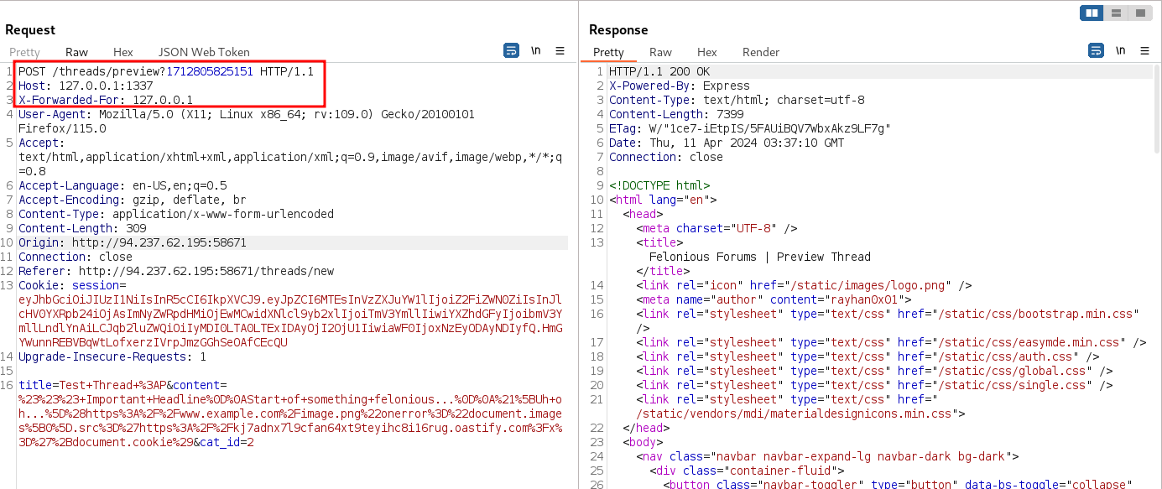Click the X-Forwarded-For header line
The height and width of the screenshot is (489, 1162).
[106, 100]
